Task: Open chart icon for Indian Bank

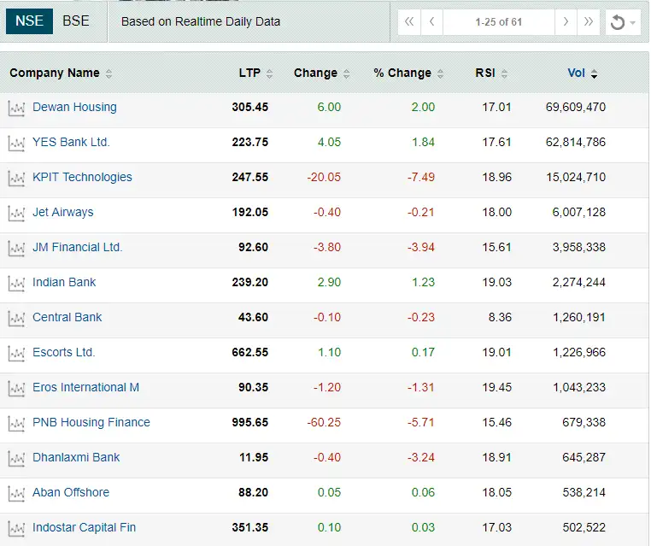Action: click(x=16, y=284)
